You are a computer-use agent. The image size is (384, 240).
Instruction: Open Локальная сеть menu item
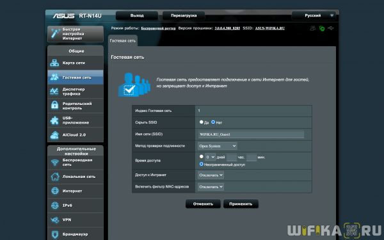76,177
